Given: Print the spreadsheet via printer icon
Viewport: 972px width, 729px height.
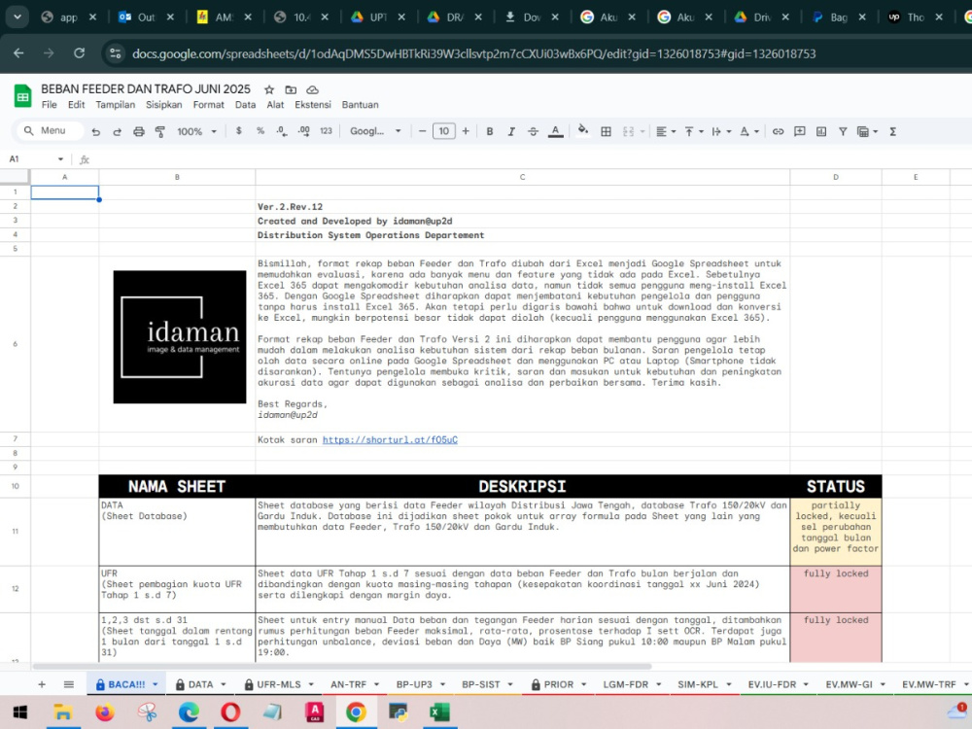Looking at the screenshot, I should tap(139, 131).
